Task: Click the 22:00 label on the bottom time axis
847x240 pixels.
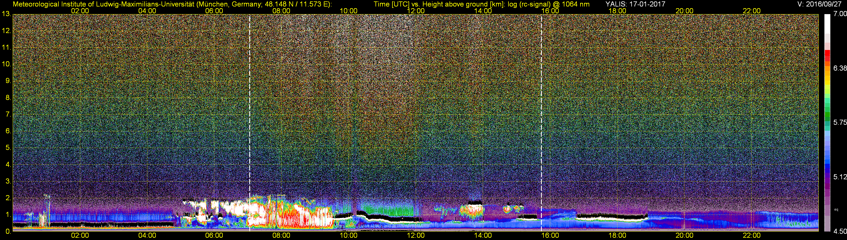Action: tap(752, 236)
